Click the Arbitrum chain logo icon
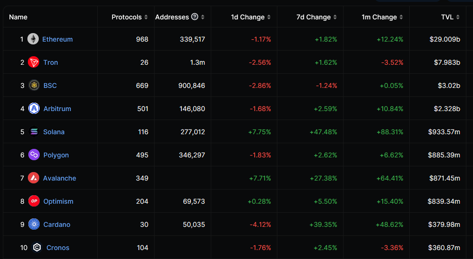 point(34,108)
